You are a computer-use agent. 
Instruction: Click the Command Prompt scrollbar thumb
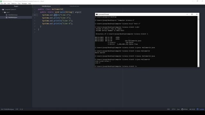click(198, 19)
